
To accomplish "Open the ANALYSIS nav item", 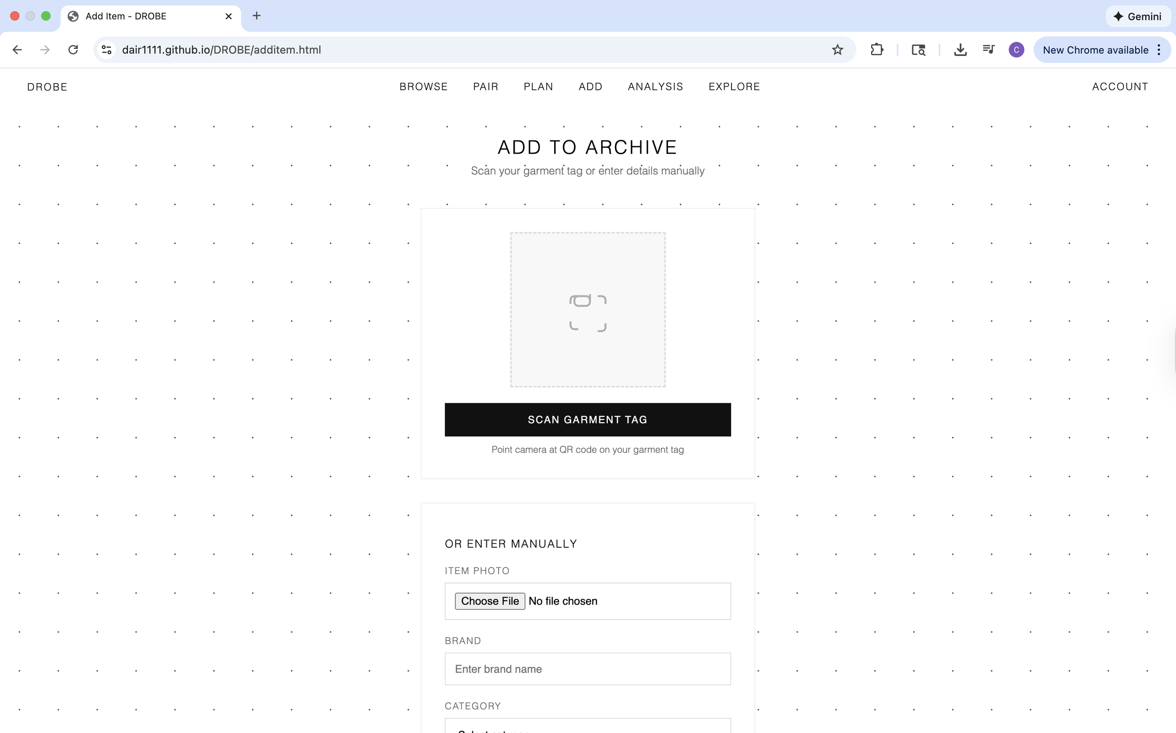I will point(655,87).
